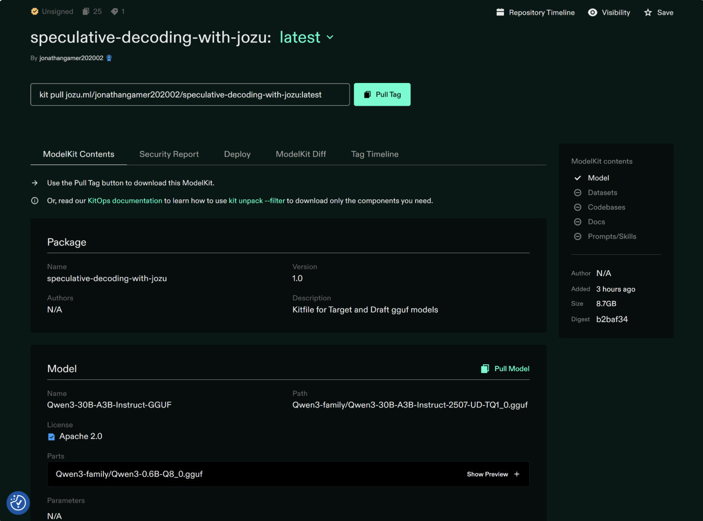Click the digest value b2baf34

click(612, 319)
